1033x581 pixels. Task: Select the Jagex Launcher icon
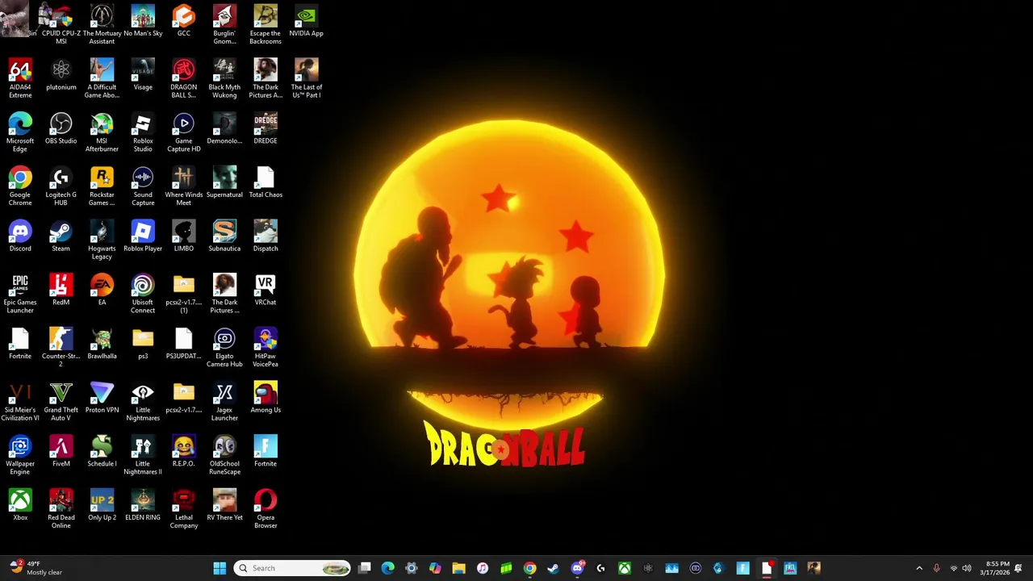[224, 401]
